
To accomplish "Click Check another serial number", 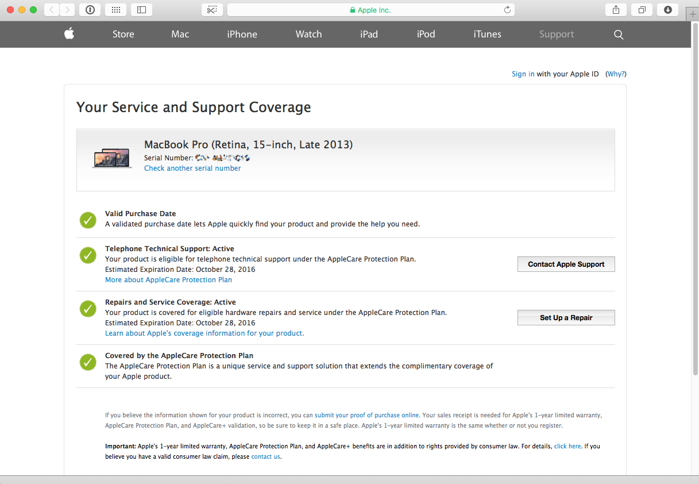I will point(192,168).
